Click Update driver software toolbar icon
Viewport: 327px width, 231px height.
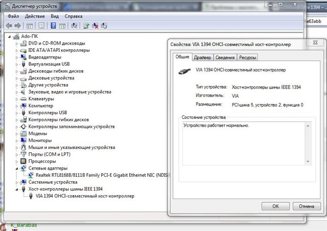tap(86, 25)
